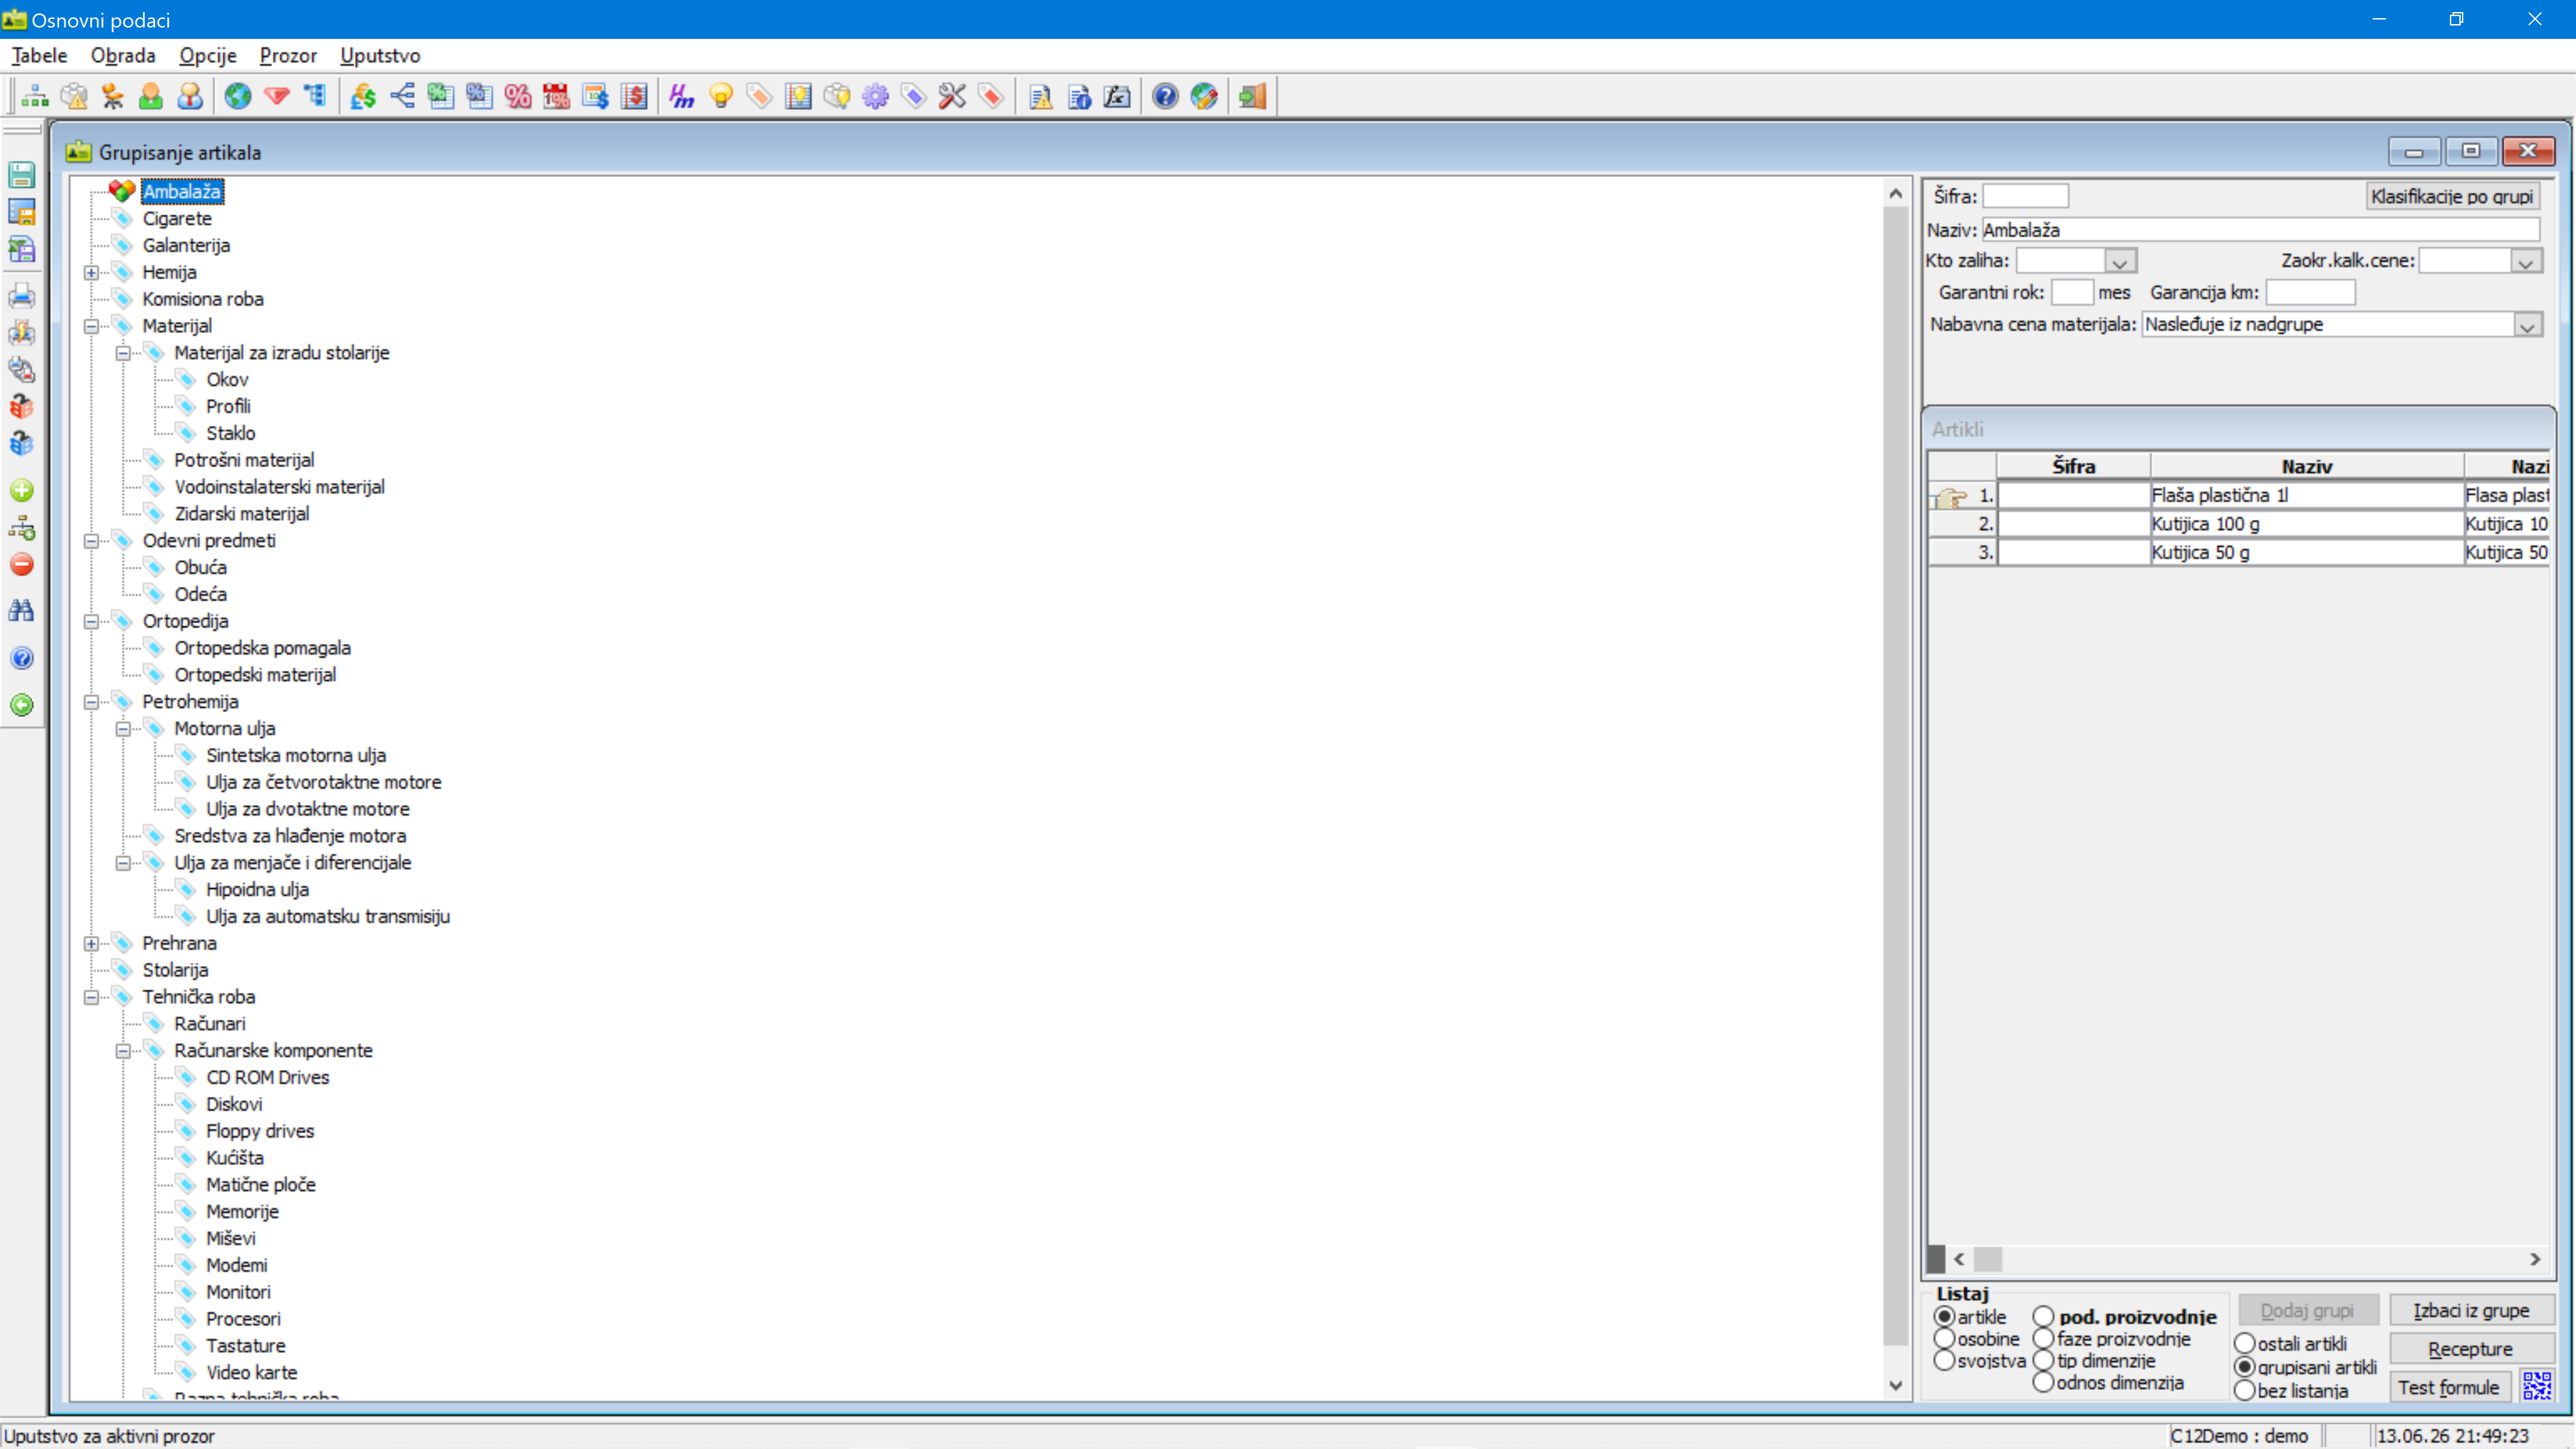Open the Obrada menu
Viewport: 2576px width, 1449px height.
click(x=123, y=55)
